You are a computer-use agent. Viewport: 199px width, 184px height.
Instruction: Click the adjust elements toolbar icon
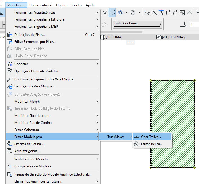coord(161,13)
